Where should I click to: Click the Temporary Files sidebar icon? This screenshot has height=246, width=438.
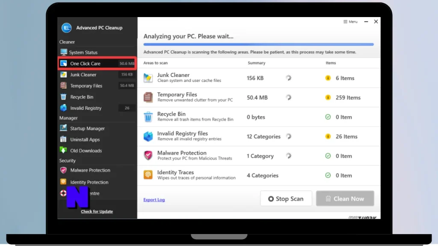click(x=63, y=85)
